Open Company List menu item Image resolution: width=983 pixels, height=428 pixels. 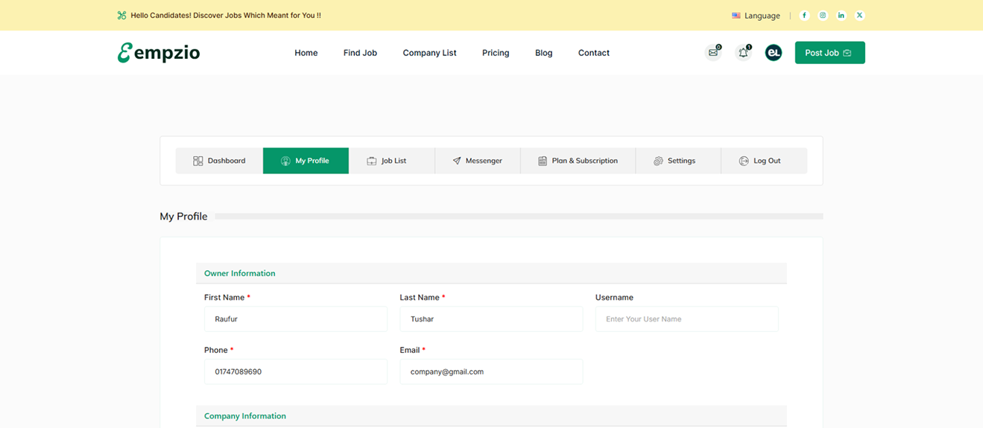[x=430, y=53]
